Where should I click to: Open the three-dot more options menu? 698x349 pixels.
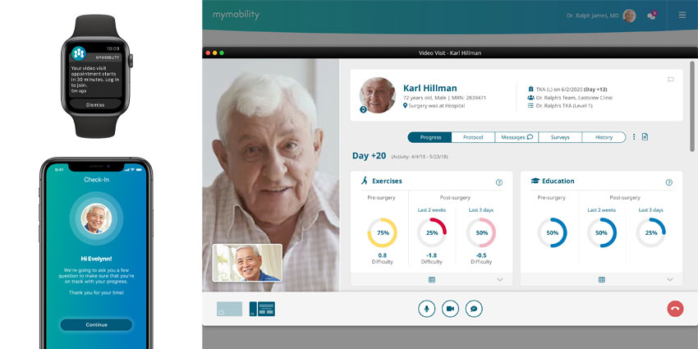(x=634, y=137)
